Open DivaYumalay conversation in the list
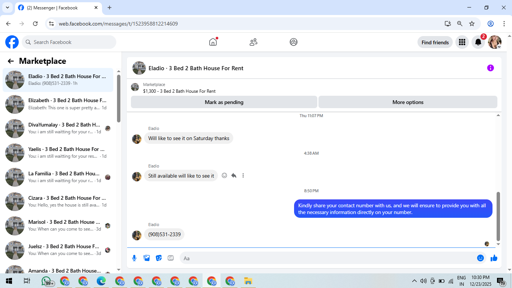 click(x=58, y=128)
